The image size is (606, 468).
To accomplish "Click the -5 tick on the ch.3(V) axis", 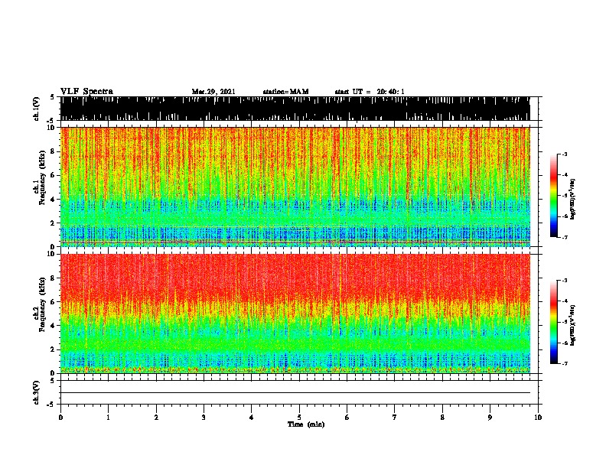I will (x=52, y=405).
